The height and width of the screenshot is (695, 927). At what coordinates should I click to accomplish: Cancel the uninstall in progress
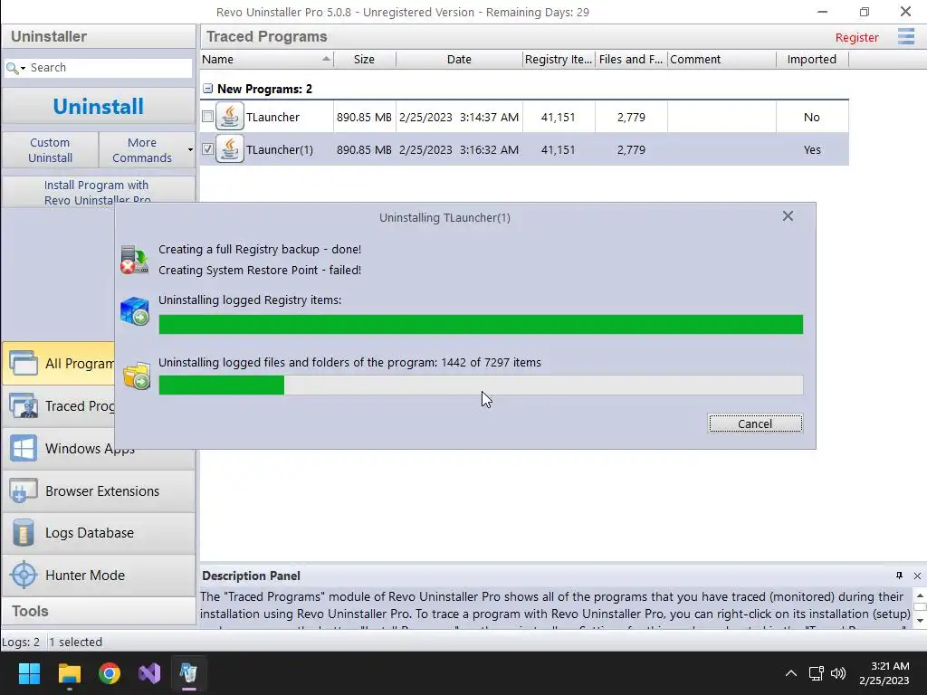point(755,424)
